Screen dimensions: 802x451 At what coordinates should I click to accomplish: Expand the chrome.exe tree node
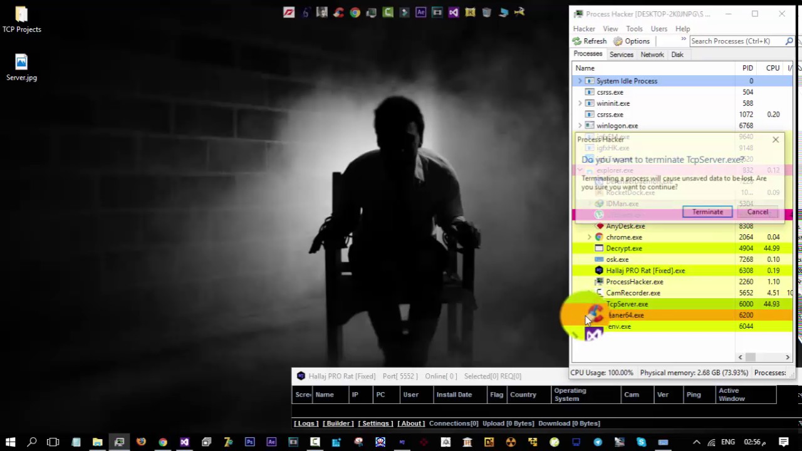pyautogui.click(x=590, y=237)
